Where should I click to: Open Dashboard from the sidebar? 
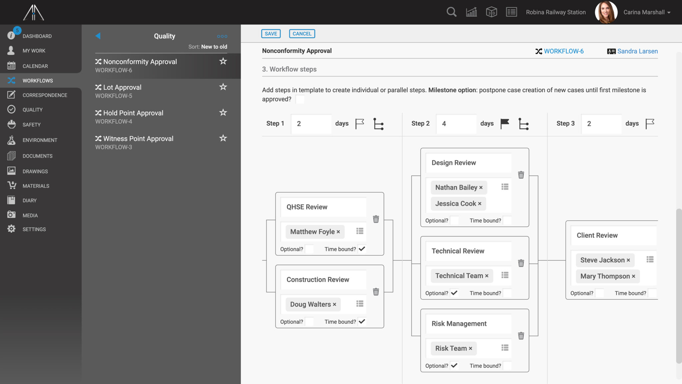(37, 36)
